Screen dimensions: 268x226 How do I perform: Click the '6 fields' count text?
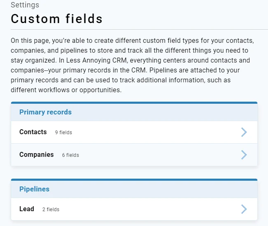70,155
